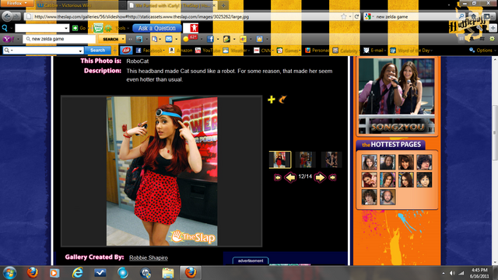Go to the previous slideshow photo arrow
The width and height of the screenshot is (498, 280).
click(x=290, y=177)
